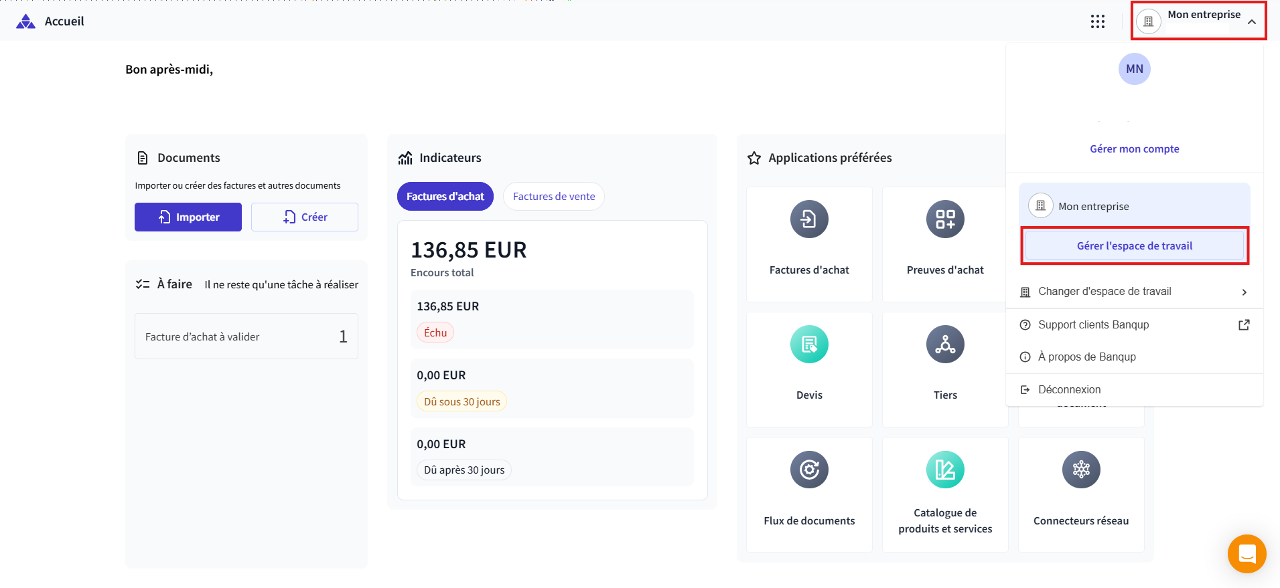Expand Changer d'espace de travail submenu

click(x=1134, y=292)
